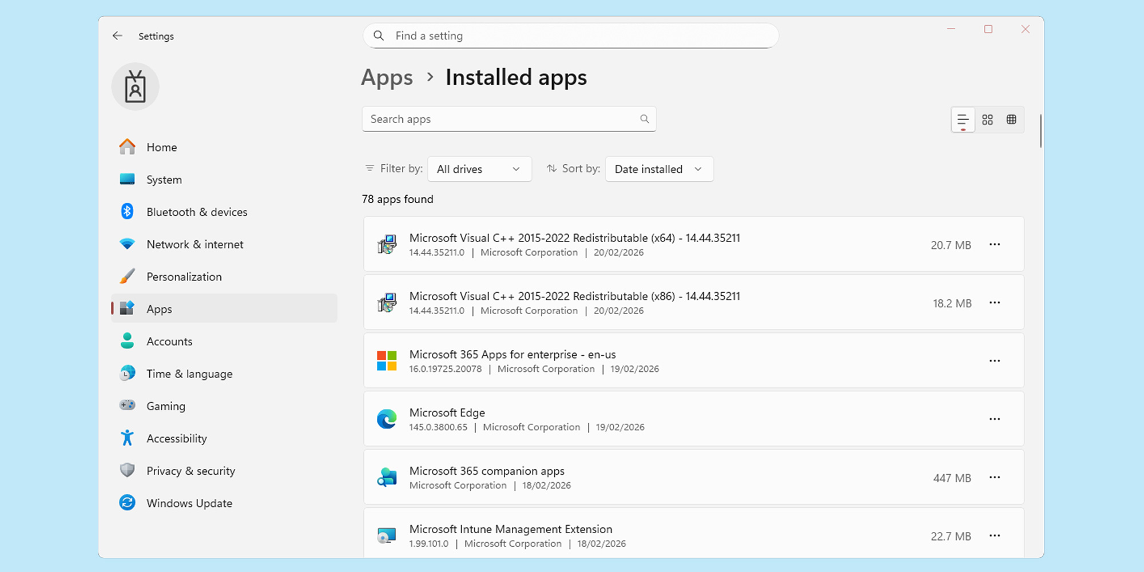Open the Filter by drives dropdown
Viewport: 1144px width, 572px height.
479,169
